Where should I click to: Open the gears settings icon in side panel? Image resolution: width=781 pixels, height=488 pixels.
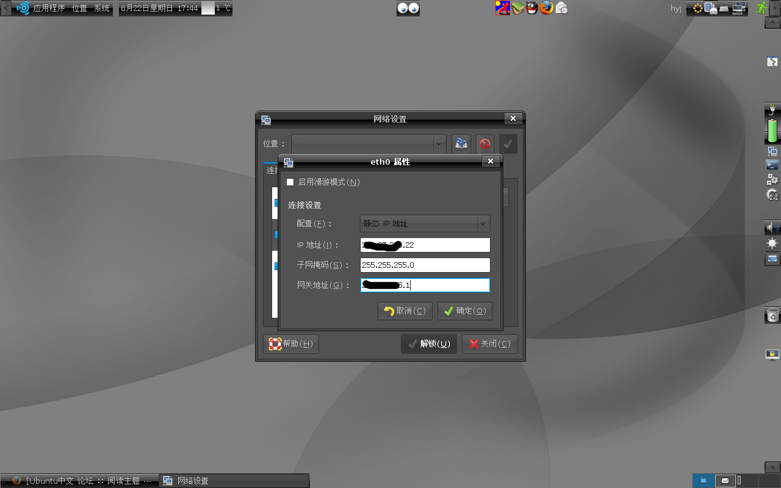(x=772, y=179)
